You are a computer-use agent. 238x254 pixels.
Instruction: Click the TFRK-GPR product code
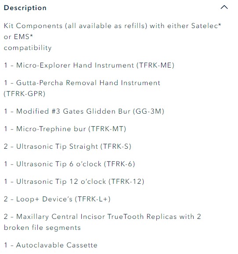point(25,94)
